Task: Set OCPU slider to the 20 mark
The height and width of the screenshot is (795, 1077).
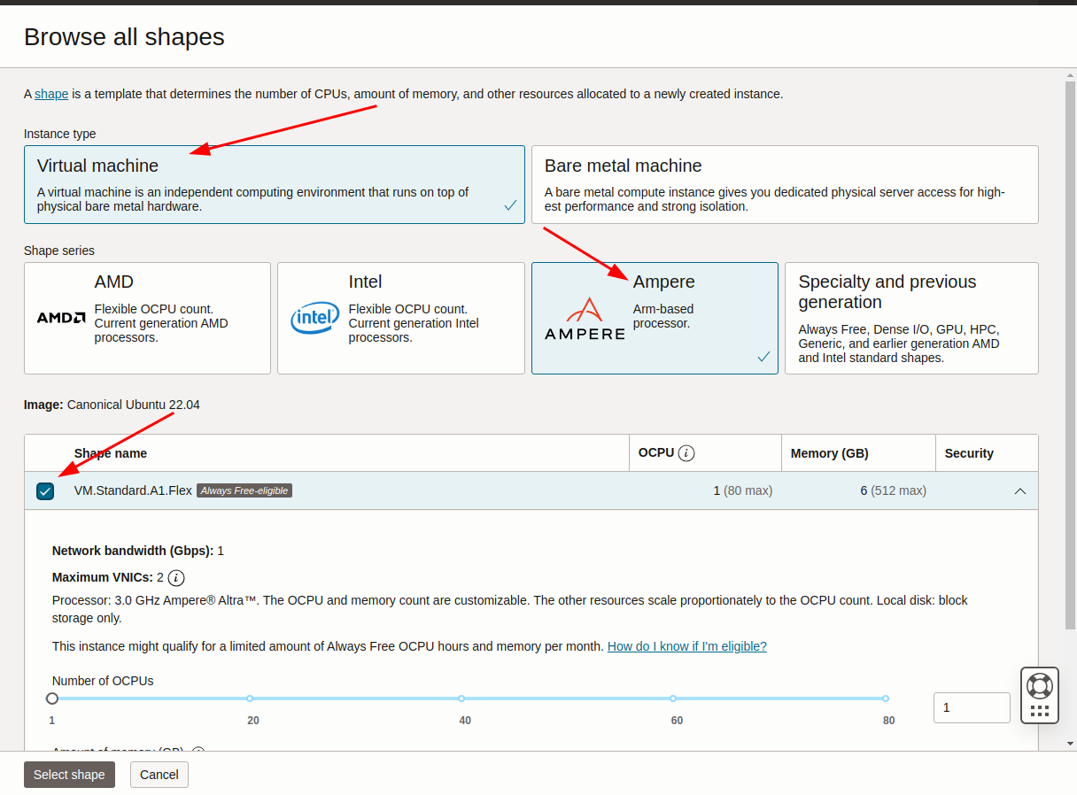Action: tap(250, 699)
